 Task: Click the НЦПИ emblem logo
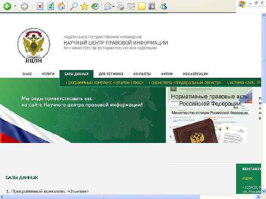(x=34, y=45)
